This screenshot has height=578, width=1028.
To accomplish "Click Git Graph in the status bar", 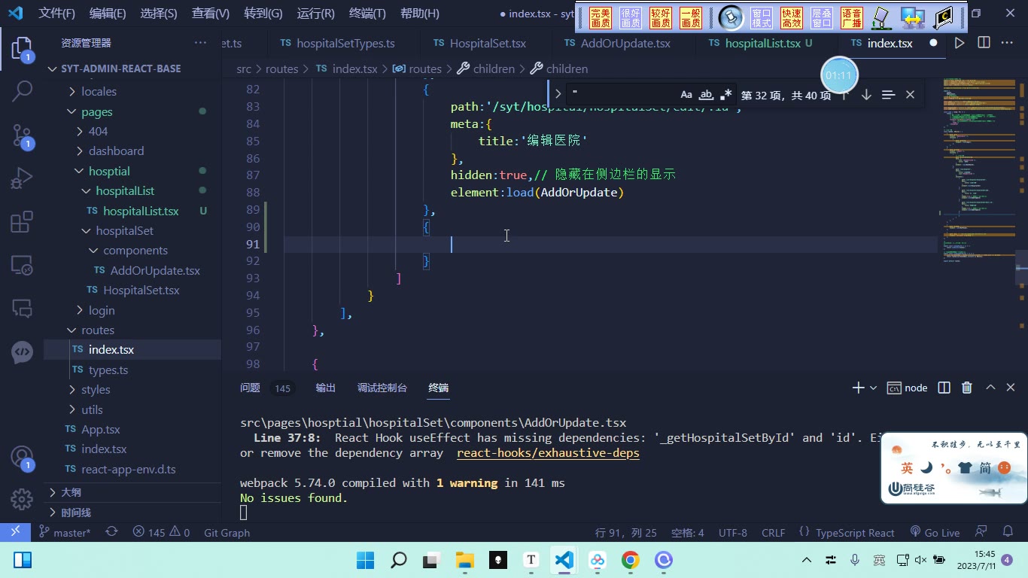I will 227,532.
